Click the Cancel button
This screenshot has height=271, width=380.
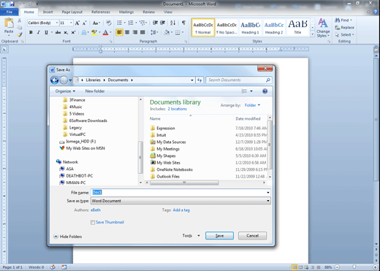252,236
